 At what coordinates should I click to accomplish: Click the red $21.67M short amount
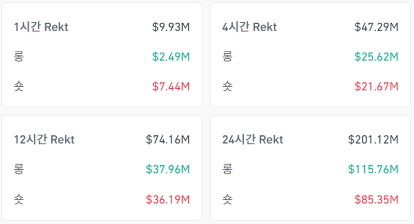376,86
